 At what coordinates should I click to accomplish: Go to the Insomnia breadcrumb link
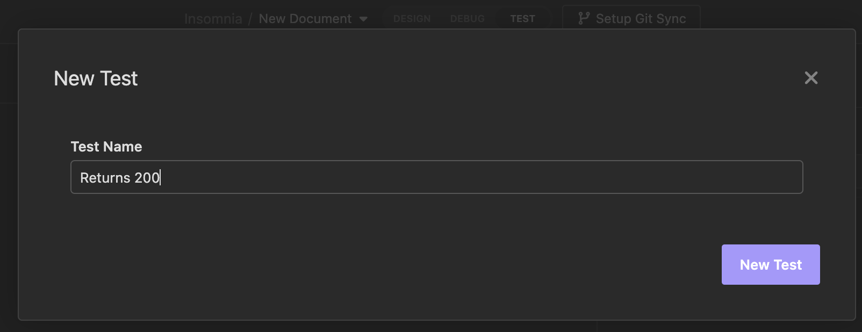click(213, 19)
